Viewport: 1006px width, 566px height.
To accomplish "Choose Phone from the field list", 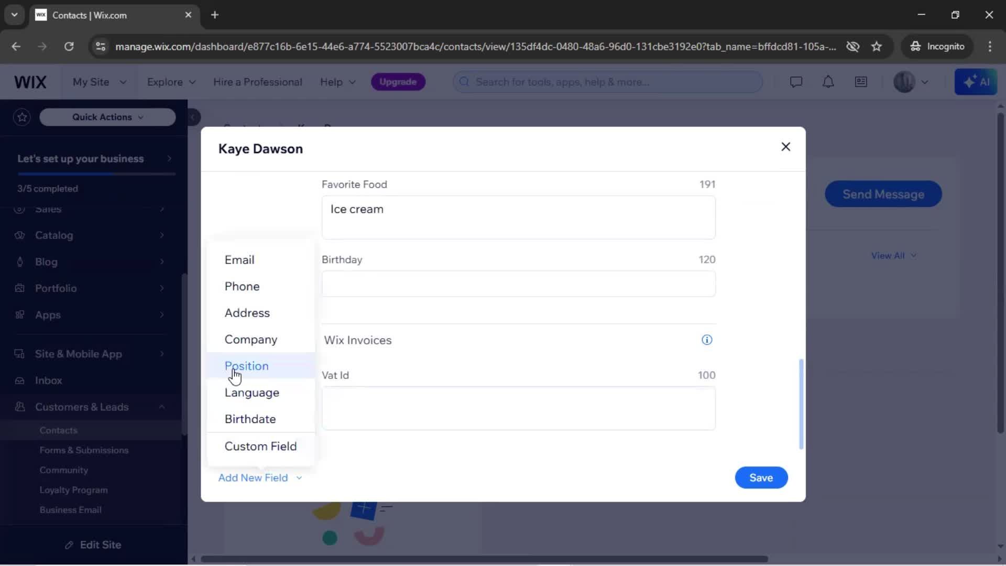I will tap(261, 287).
